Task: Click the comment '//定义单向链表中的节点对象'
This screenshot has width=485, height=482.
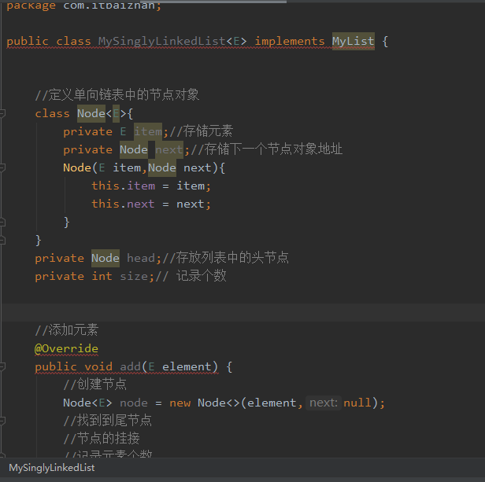Action: pos(117,94)
